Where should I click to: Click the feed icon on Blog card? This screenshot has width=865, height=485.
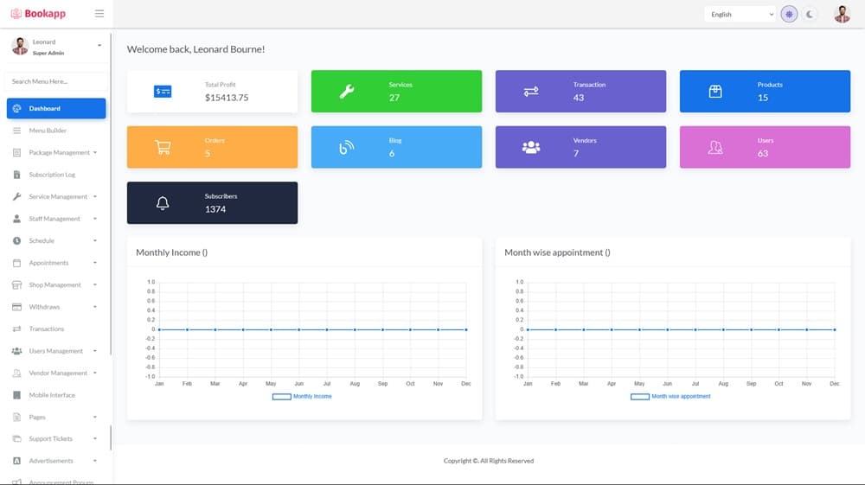[x=347, y=147]
